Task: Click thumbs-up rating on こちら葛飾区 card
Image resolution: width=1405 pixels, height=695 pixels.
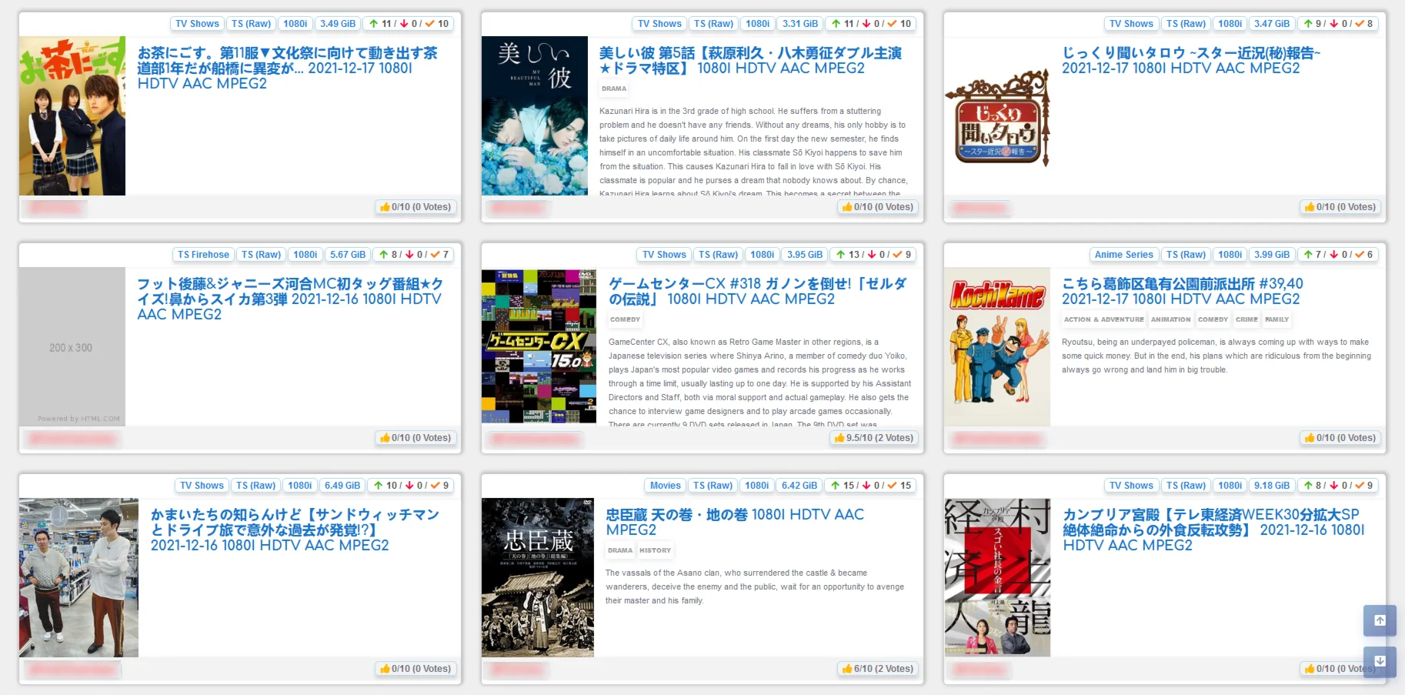Action: tap(1340, 438)
